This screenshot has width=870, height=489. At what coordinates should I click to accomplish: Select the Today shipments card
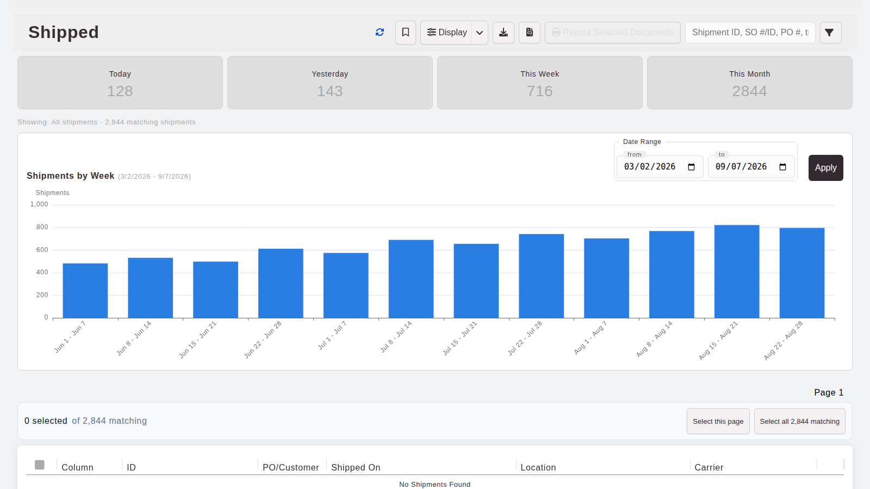[120, 83]
